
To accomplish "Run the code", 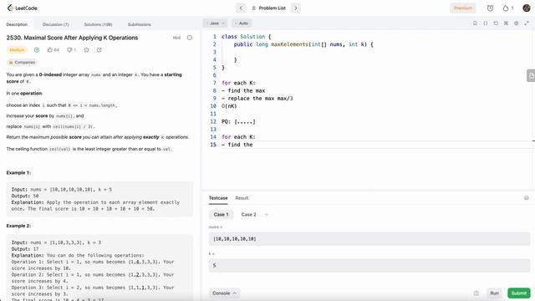I will click(x=494, y=293).
